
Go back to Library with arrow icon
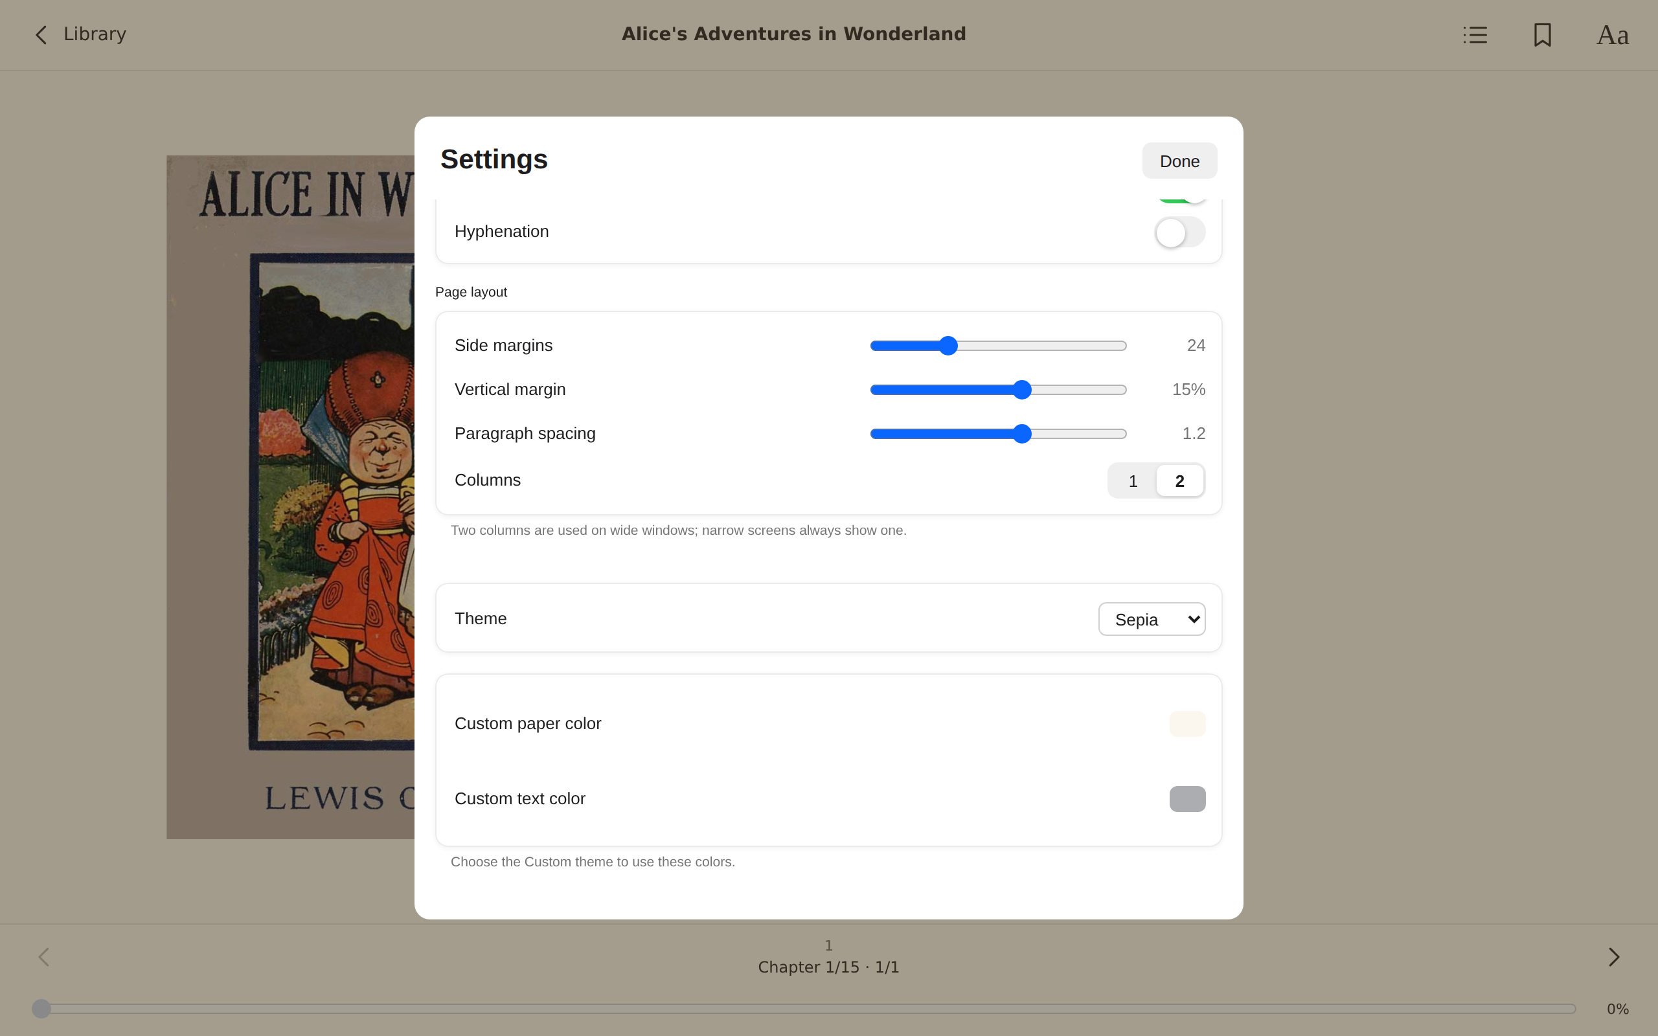pyautogui.click(x=42, y=34)
